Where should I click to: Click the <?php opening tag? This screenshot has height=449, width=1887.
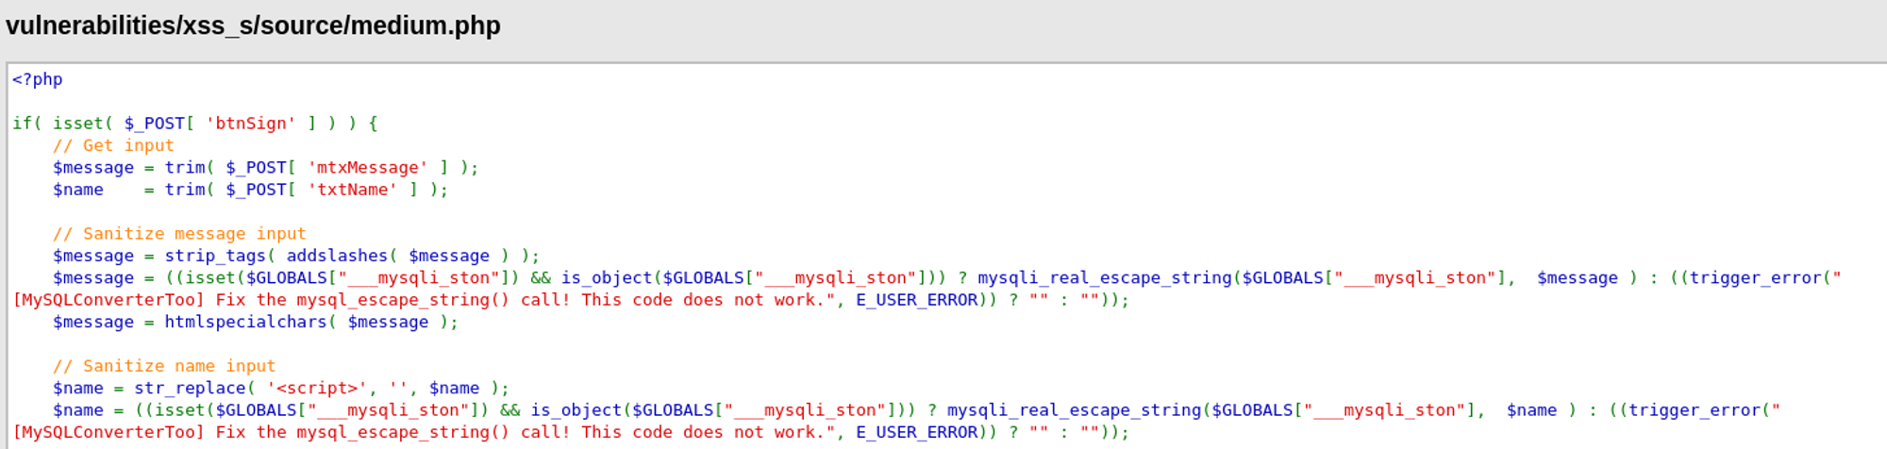(x=38, y=79)
